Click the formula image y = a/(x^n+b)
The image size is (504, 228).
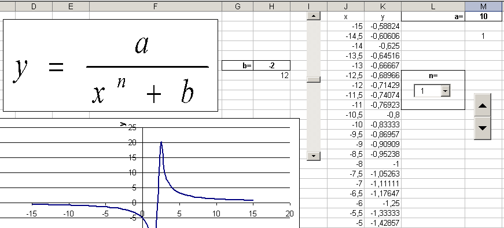click(x=111, y=65)
